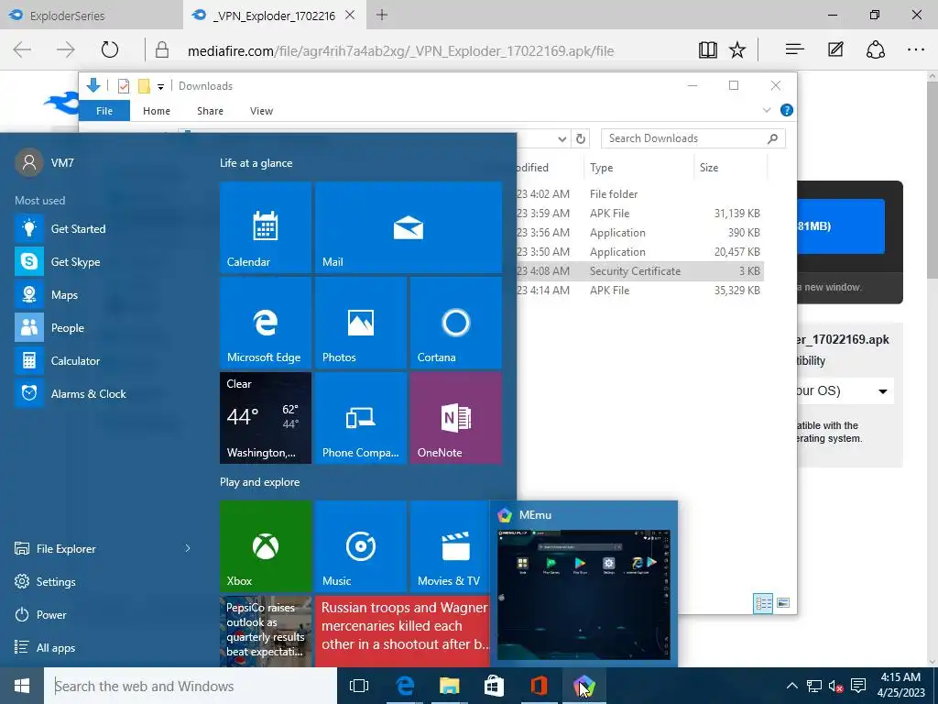Click the Edge share icon

[875, 49]
